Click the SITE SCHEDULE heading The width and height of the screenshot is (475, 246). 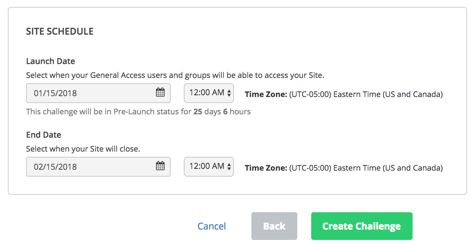tap(60, 31)
